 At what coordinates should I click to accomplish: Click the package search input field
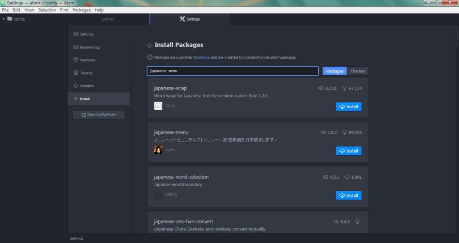click(x=233, y=71)
